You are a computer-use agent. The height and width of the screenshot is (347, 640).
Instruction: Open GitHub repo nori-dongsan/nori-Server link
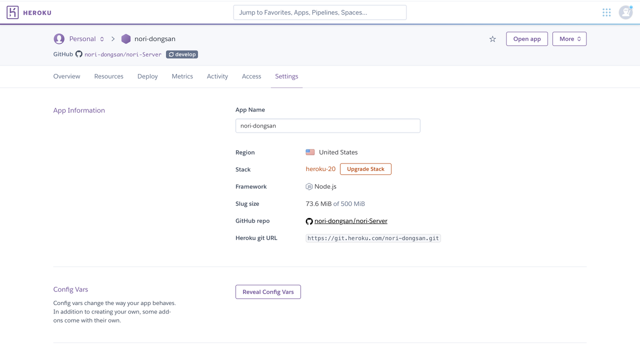351,221
